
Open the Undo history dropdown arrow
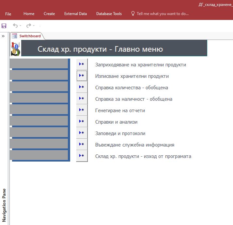coord(21,26)
